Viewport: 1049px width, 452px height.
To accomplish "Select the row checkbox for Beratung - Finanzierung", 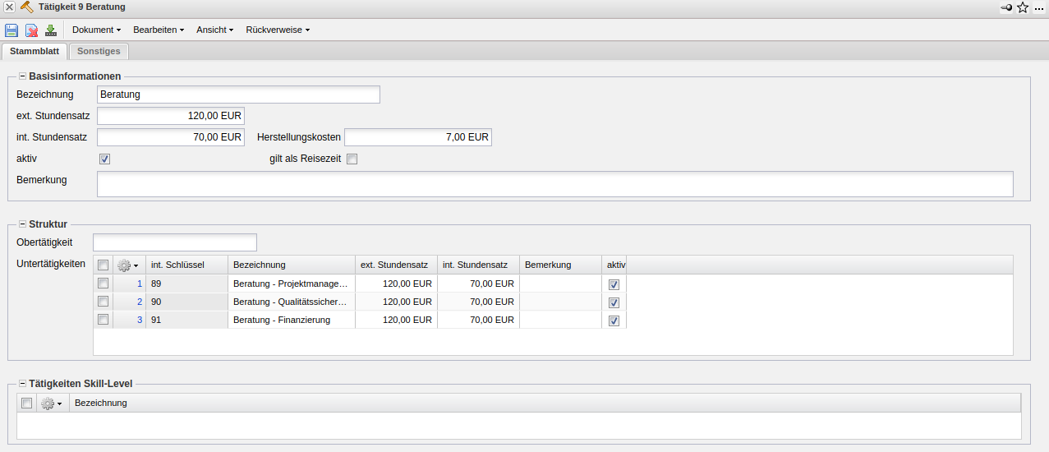I will tap(103, 320).
